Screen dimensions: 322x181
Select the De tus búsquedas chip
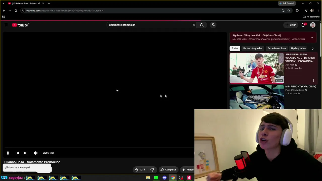[x=253, y=48]
